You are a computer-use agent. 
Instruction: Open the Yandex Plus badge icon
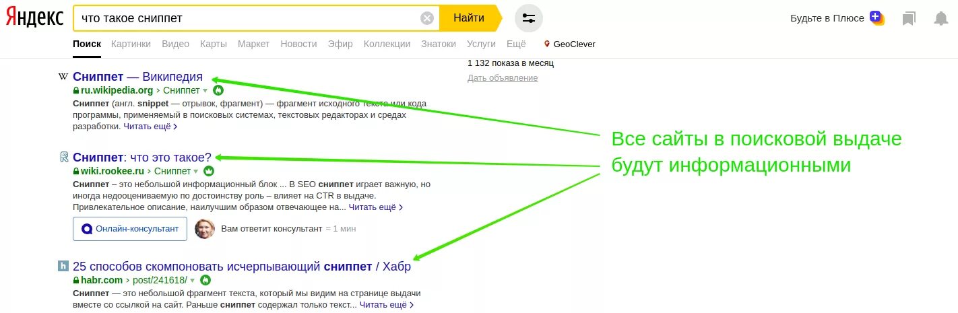click(x=876, y=18)
